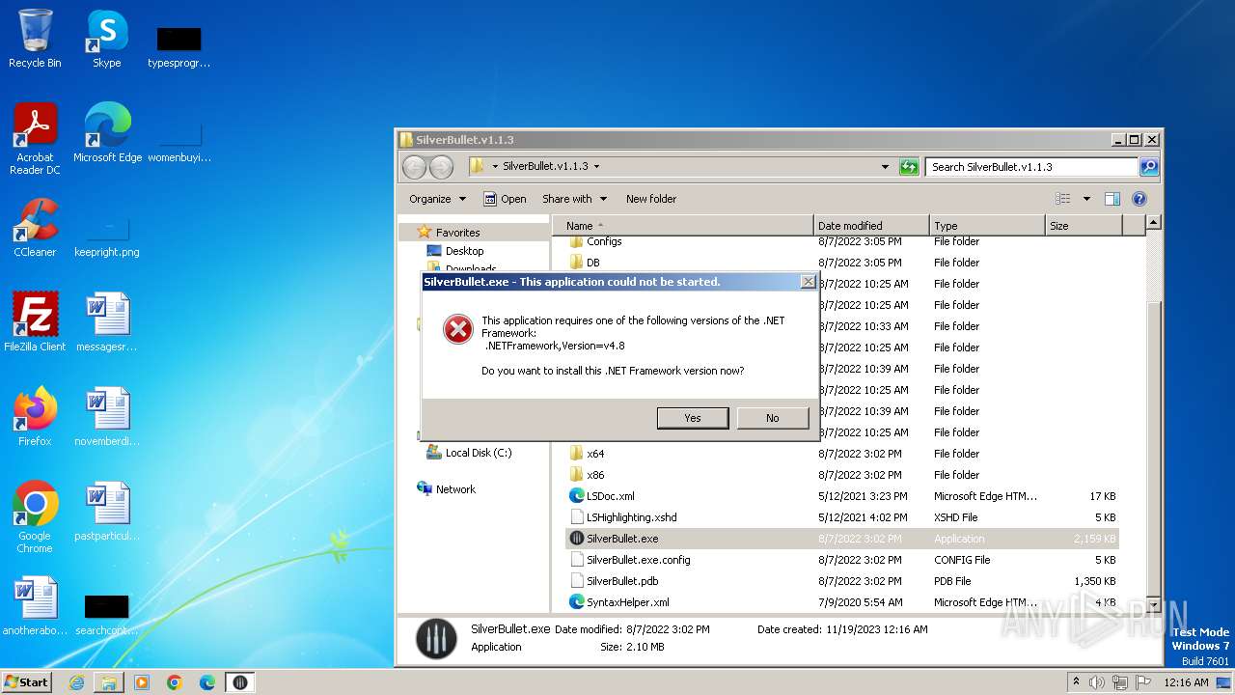Select Network in navigation pane
The width and height of the screenshot is (1235, 695).
pyautogui.click(x=455, y=489)
